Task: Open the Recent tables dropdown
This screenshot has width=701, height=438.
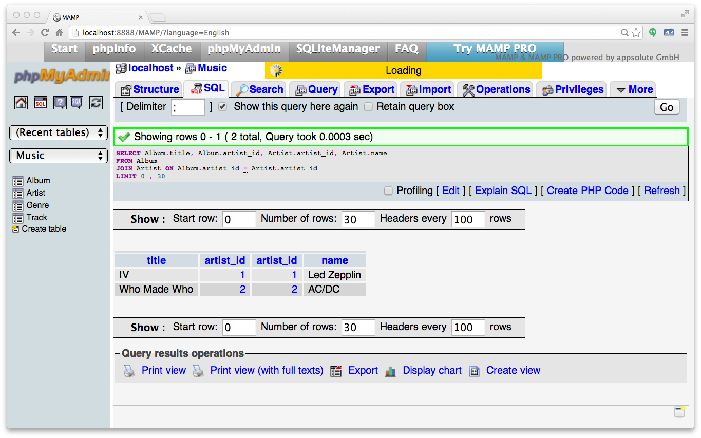Action: [x=59, y=132]
